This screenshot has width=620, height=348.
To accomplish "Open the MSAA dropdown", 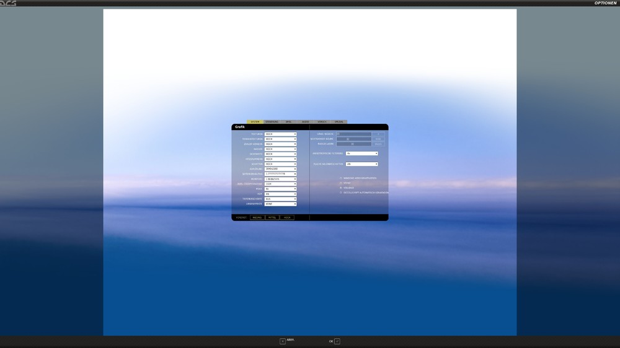I will 280,189.
